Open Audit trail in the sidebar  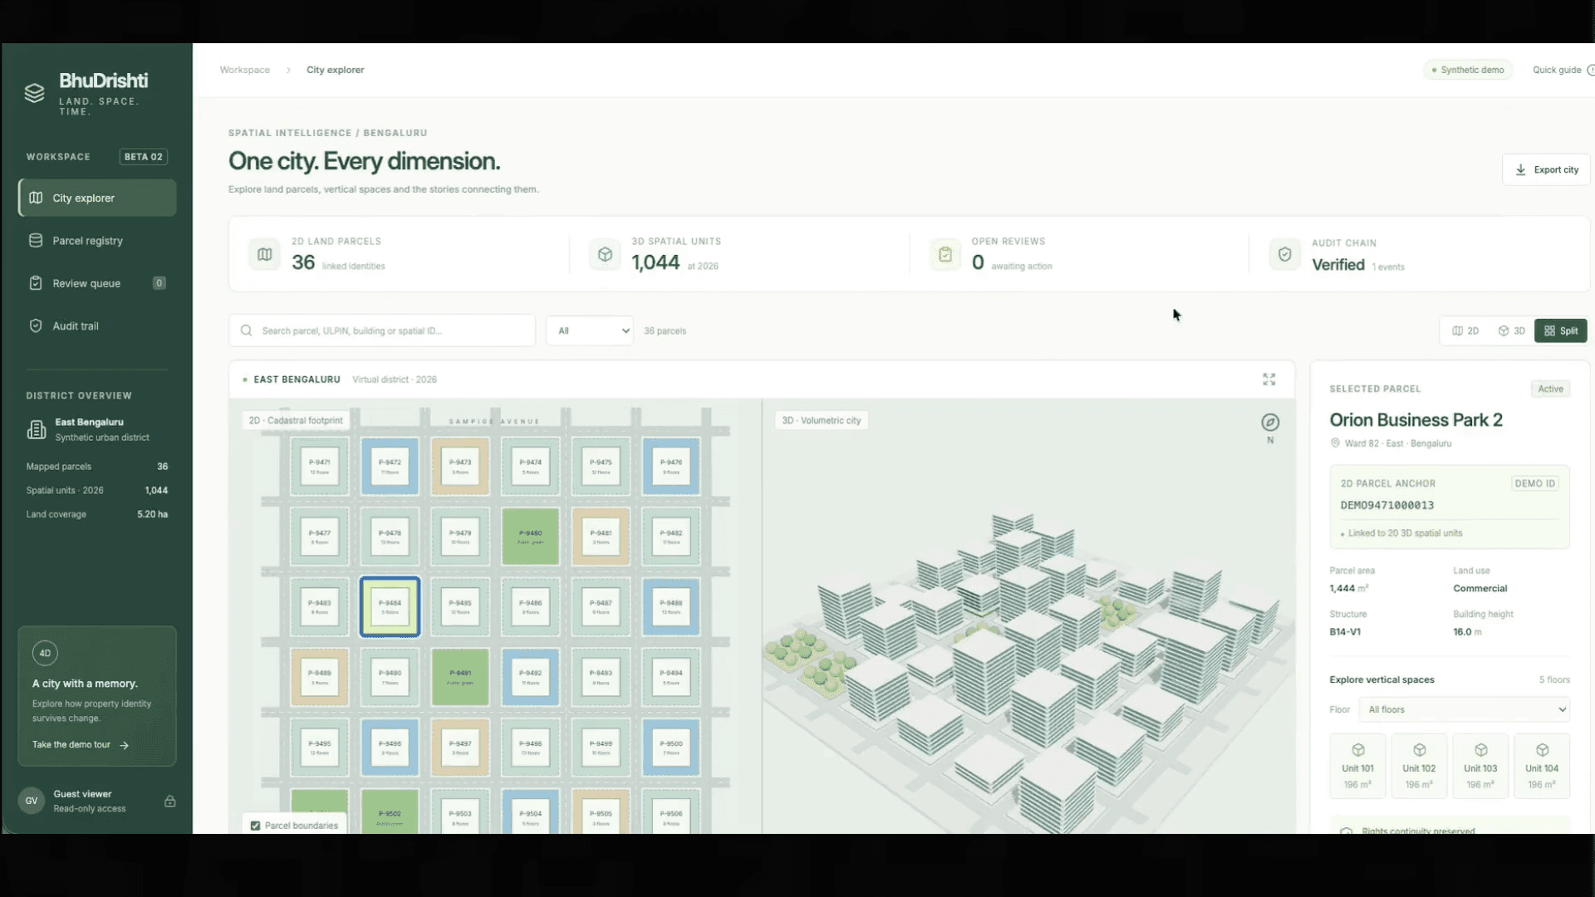pyautogui.click(x=97, y=326)
